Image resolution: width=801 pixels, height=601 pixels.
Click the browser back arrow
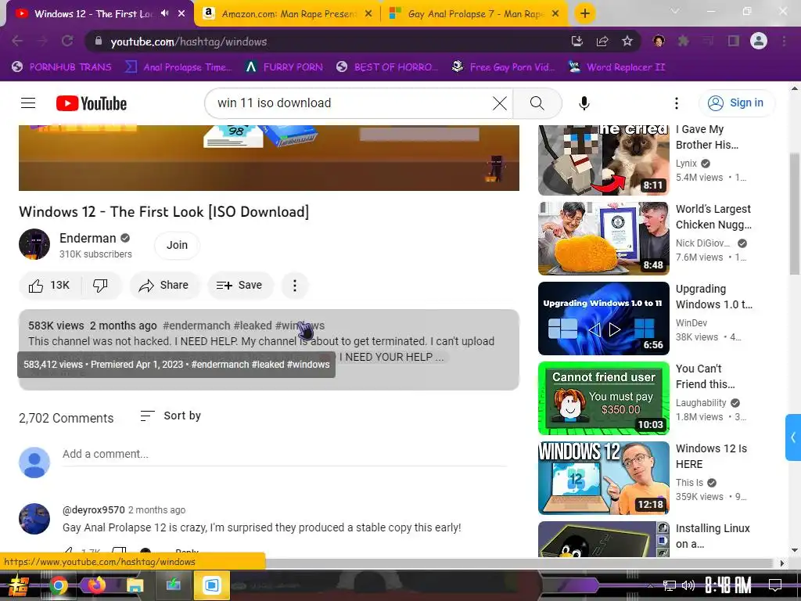coord(17,41)
